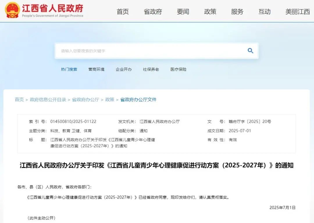Image resolution: width=314 pixels, height=223 pixels.
Task: Click the 热门搜索 label
Action: (x=69, y=69)
